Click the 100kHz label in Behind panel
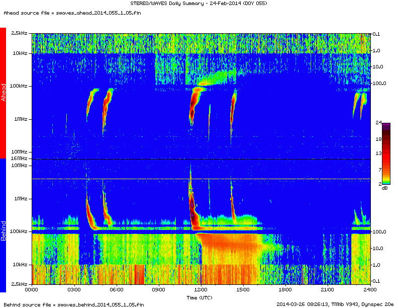398x308 pixels. coord(19,232)
